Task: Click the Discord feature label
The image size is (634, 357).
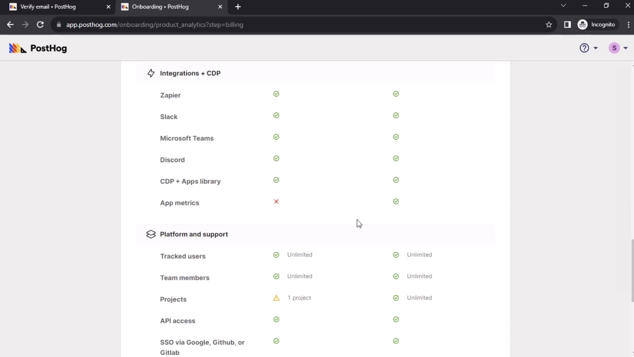Action: point(172,160)
